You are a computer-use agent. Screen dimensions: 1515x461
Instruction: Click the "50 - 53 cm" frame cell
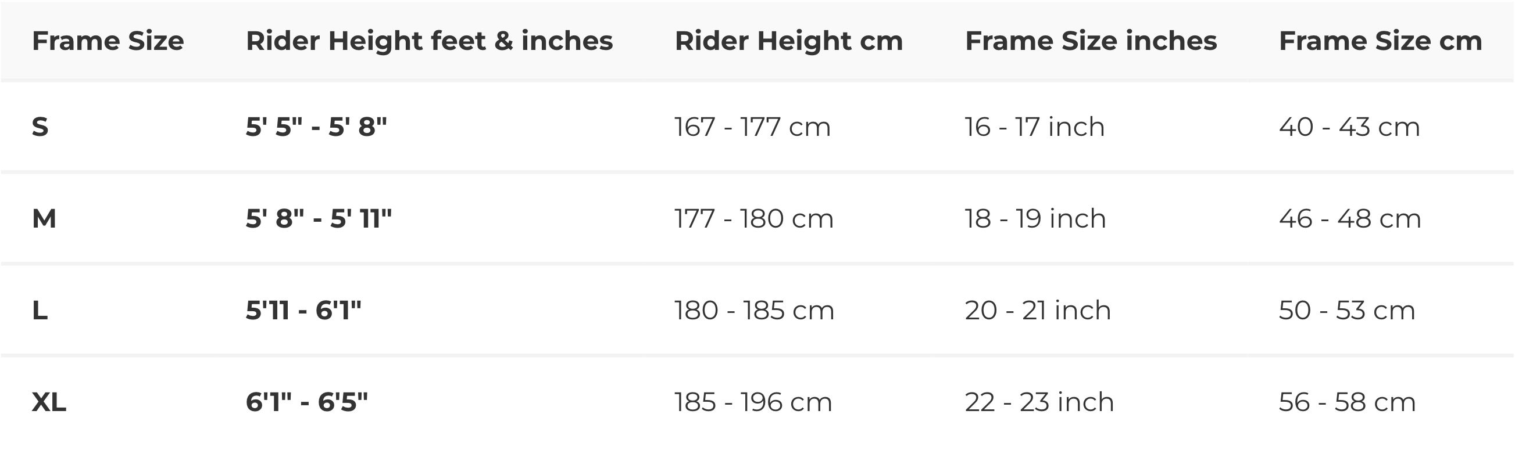(1347, 310)
